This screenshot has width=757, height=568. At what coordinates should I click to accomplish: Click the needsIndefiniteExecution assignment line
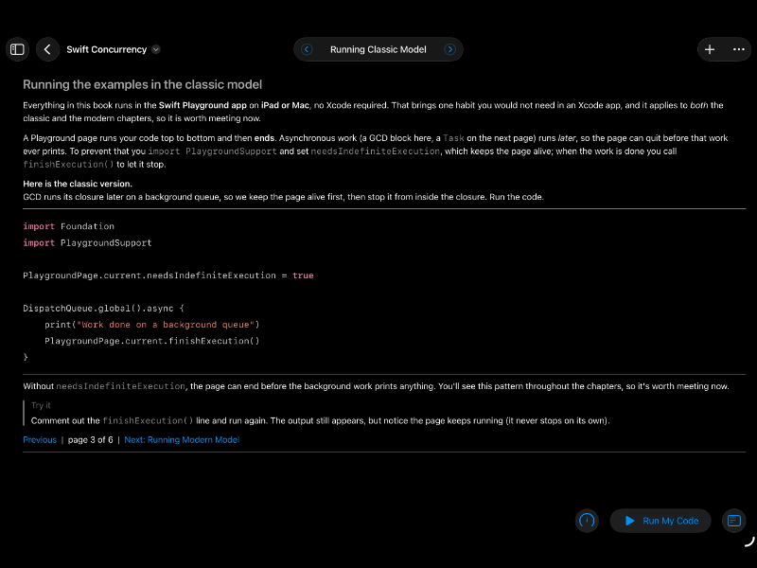coord(168,275)
